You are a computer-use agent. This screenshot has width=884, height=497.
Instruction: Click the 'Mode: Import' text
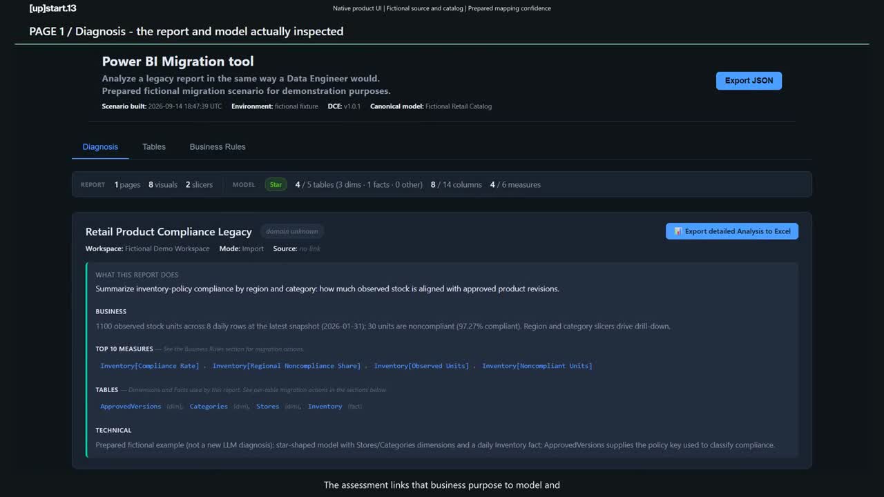242,248
